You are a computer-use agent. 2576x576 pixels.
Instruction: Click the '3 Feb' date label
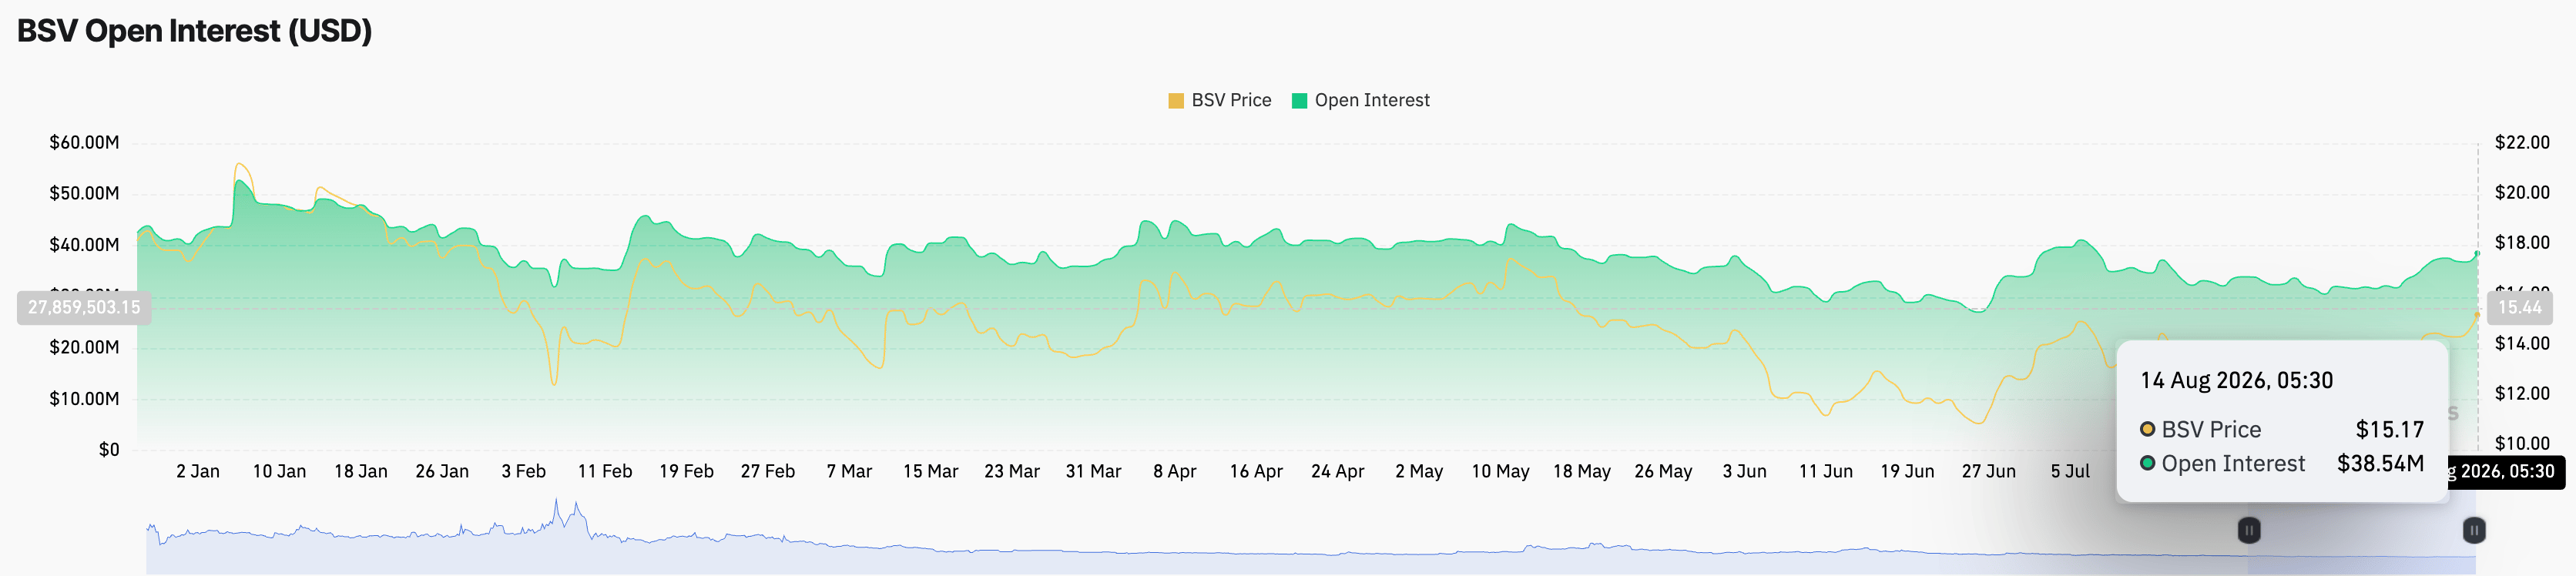click(x=524, y=471)
